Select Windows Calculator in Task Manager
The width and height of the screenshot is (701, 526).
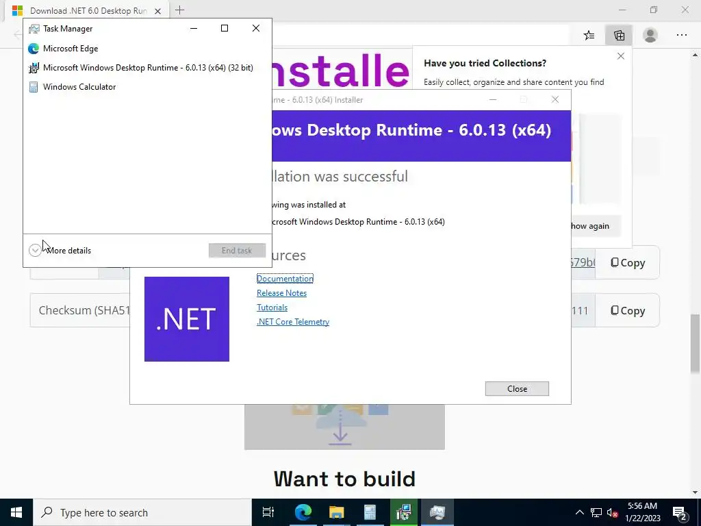[x=147, y=87]
